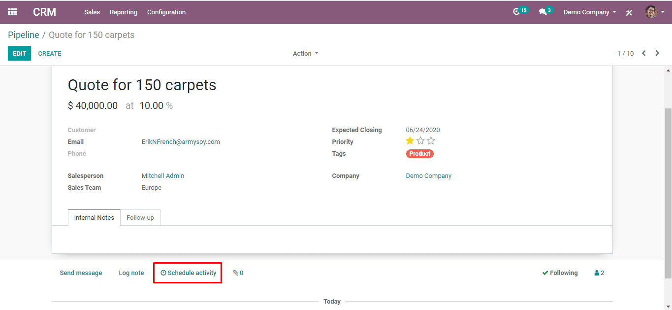Screen dimensions: 672x310
Task: Click the vertical scrollbar
Action: click(x=668, y=192)
